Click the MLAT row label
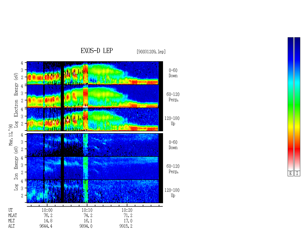 13,215
